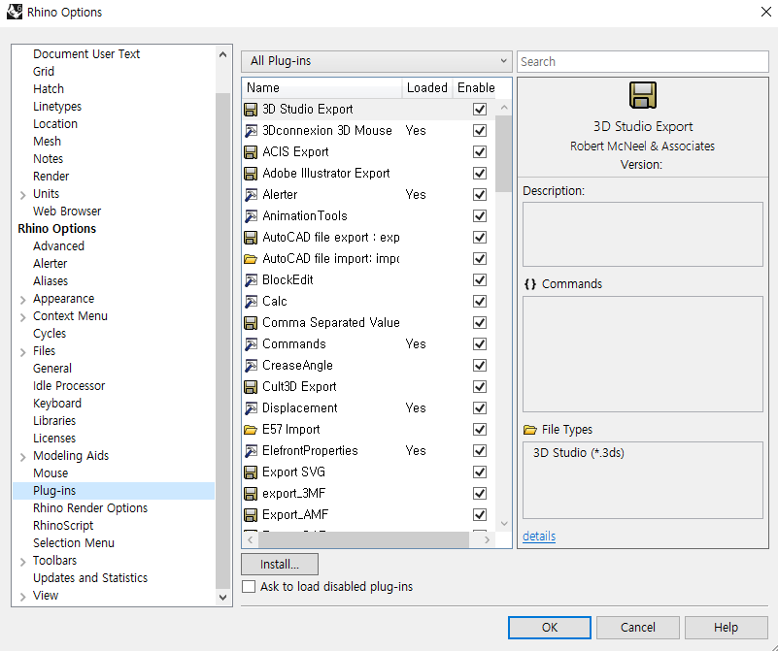Click the Install... button

(280, 565)
